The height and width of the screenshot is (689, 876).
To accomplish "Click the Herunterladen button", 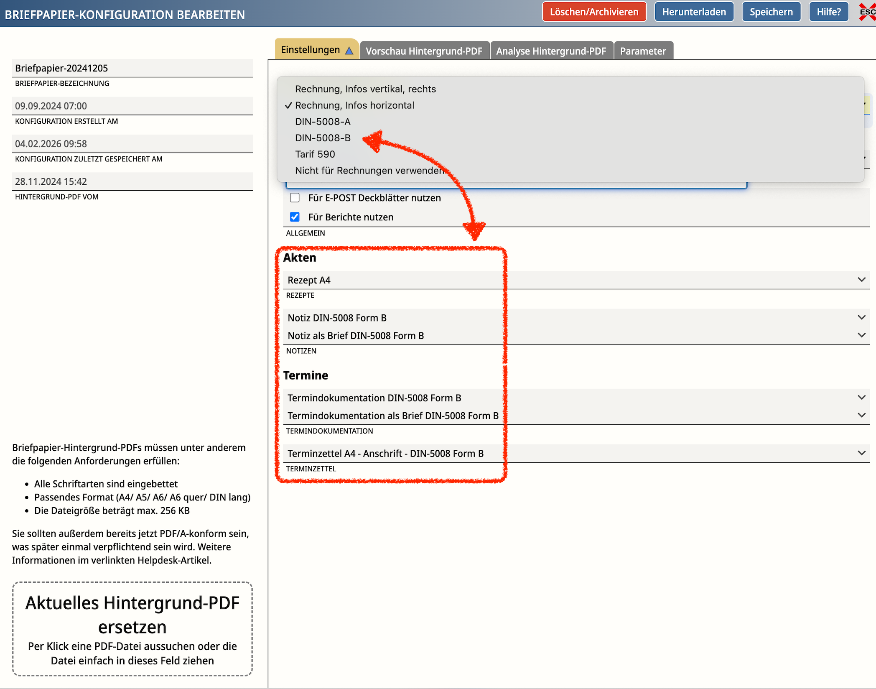I will 694,12.
